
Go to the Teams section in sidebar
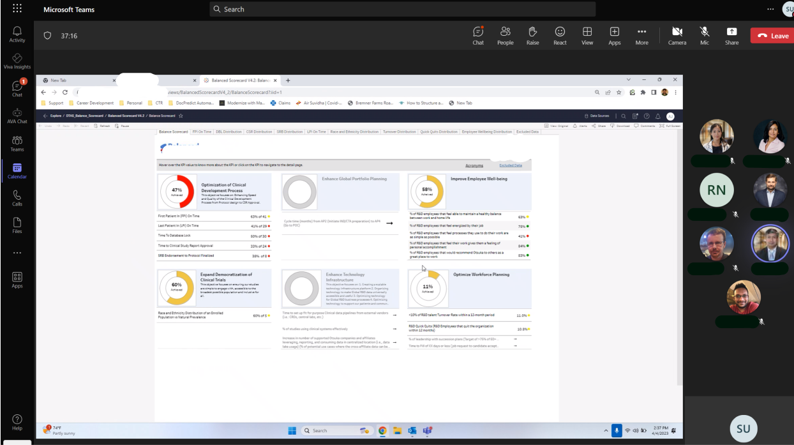(17, 143)
